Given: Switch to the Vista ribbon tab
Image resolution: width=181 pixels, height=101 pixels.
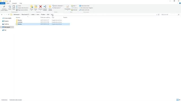Looking at the screenshot, I should coord(21,3).
